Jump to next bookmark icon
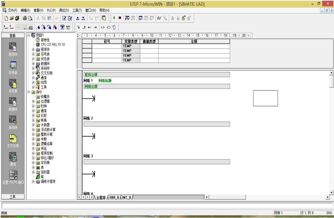 (44, 27)
